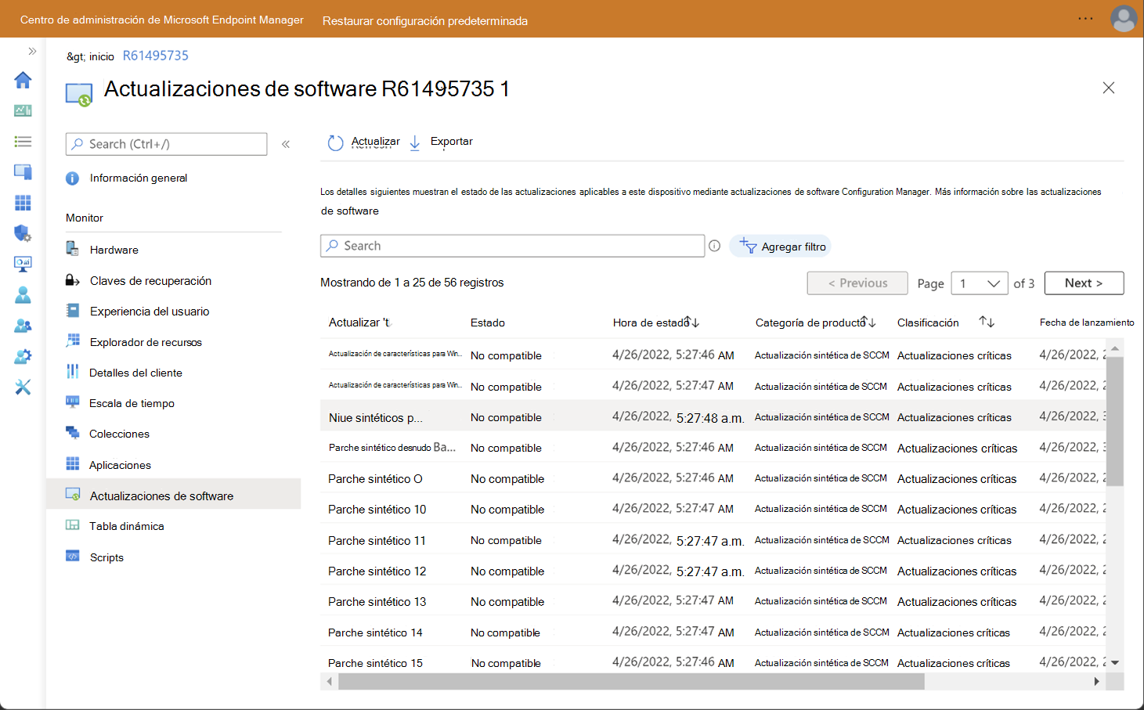This screenshot has height=710, width=1144.
Task: Close the software updates blade
Action: click(x=1109, y=88)
